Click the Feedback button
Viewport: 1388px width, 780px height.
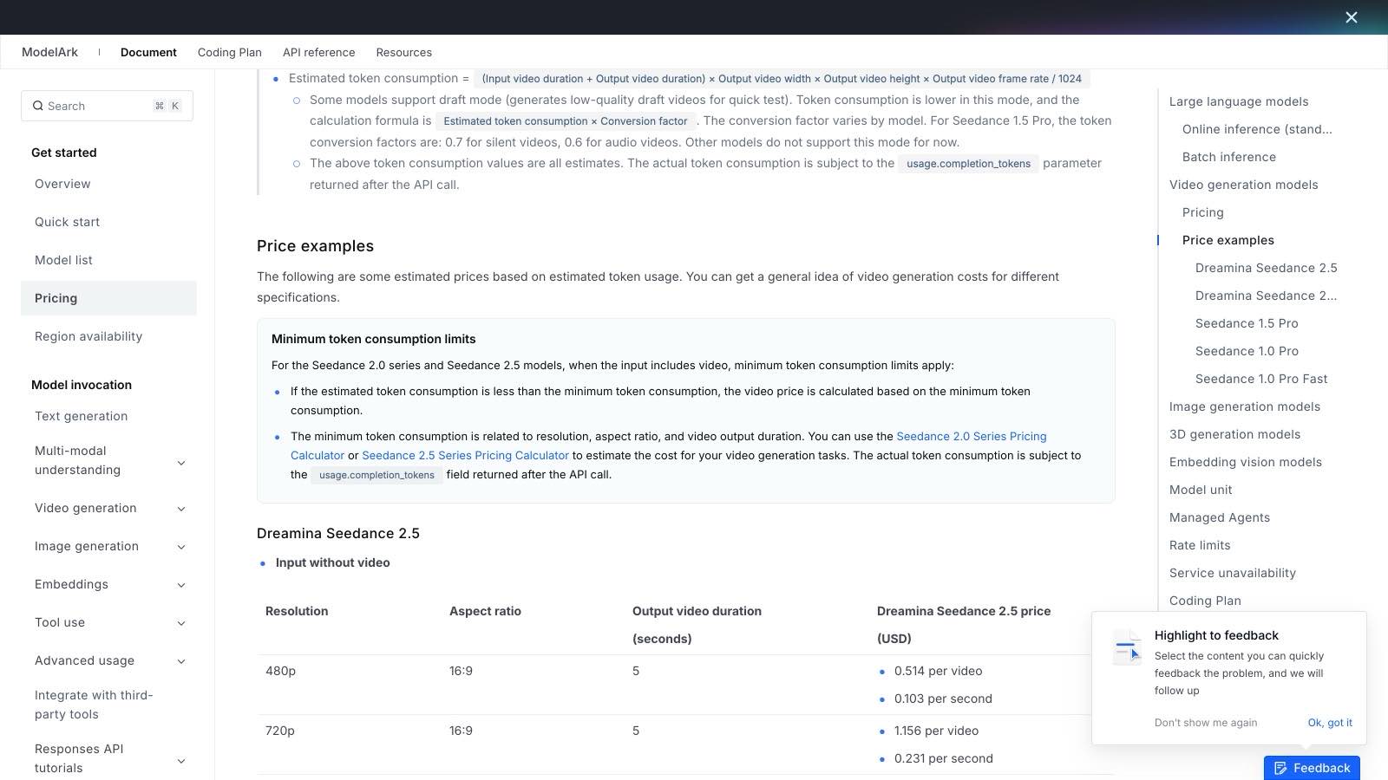1312,769
